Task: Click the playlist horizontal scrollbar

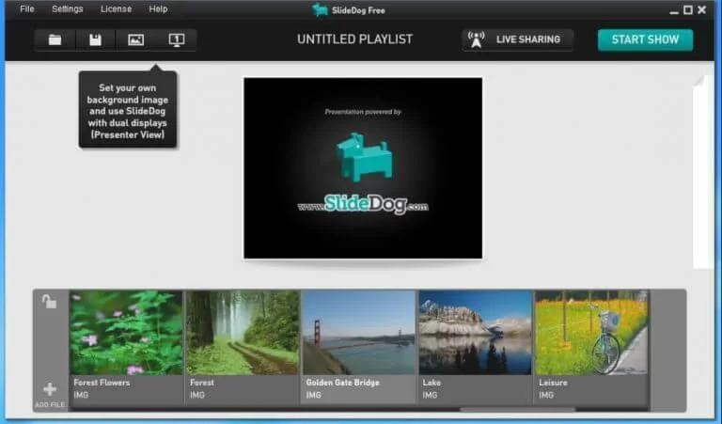Action: pyautogui.click(x=517, y=409)
